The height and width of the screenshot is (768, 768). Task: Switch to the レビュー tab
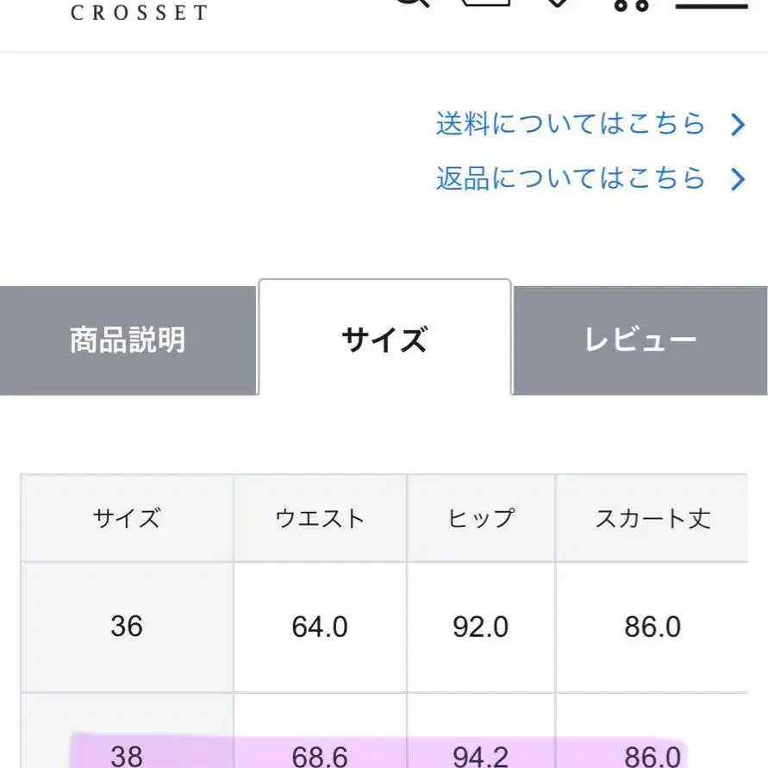(640, 340)
